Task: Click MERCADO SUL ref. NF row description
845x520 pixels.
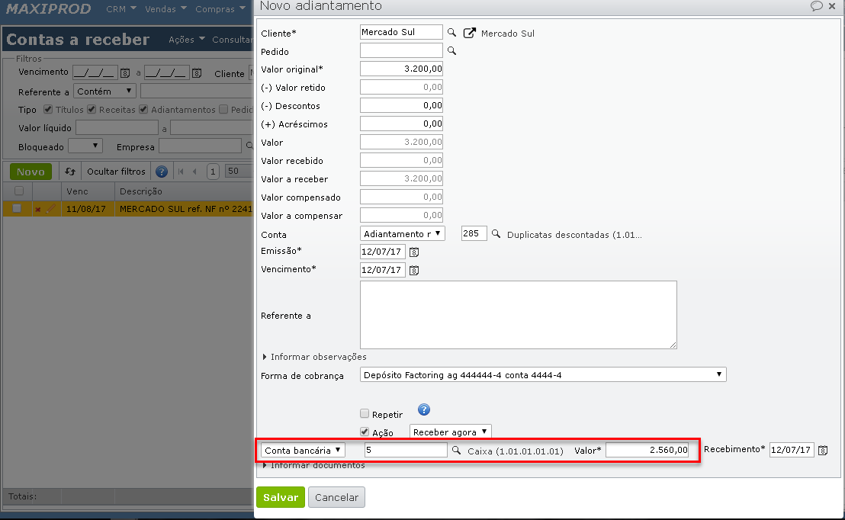Action: (186, 209)
